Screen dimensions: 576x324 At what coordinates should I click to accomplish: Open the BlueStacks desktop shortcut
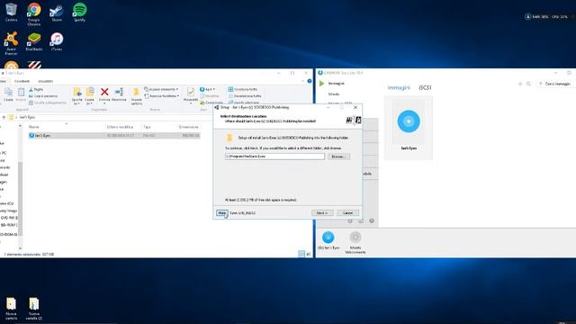coord(34,41)
